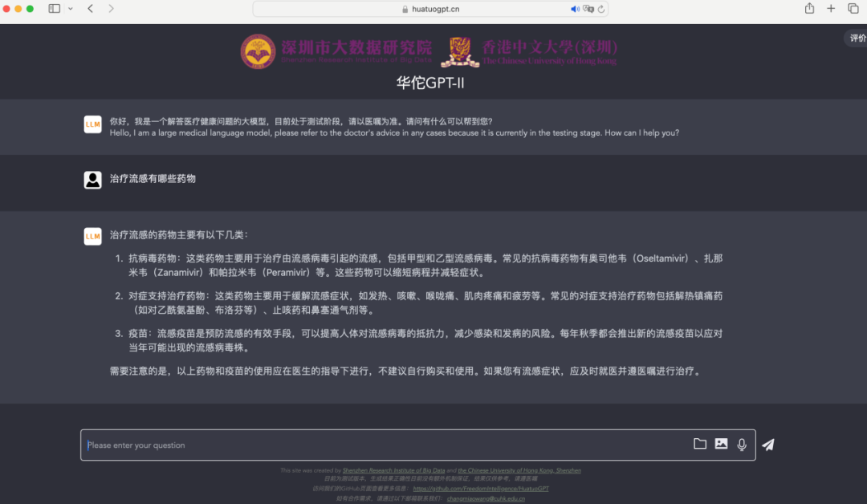Open the Safari share menu

[809, 8]
